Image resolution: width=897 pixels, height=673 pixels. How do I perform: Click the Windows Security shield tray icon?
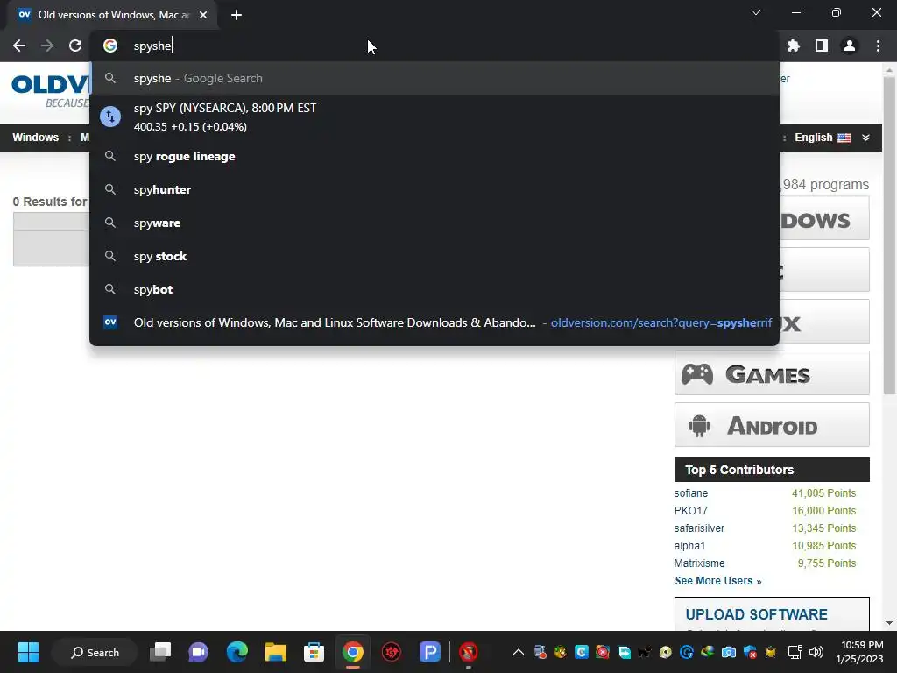coord(750,652)
